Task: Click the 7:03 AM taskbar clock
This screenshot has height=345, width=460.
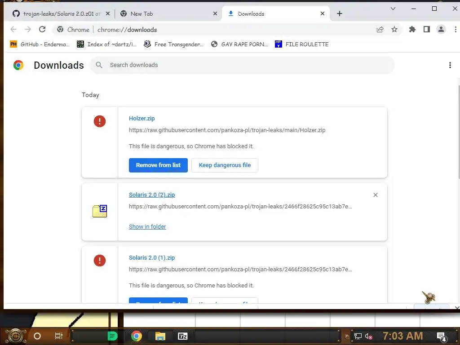Action: coord(403,336)
